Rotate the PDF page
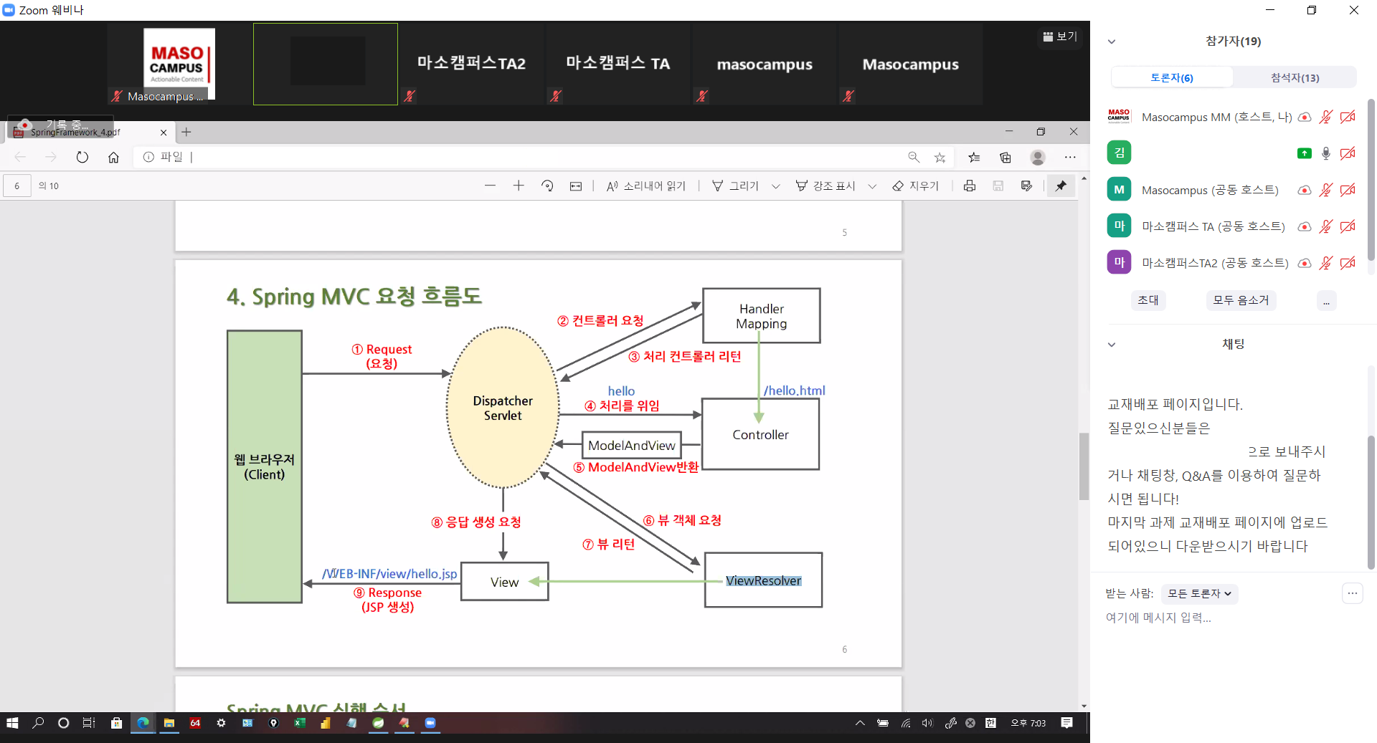Screen dimensions: 1377x743 coord(547,186)
